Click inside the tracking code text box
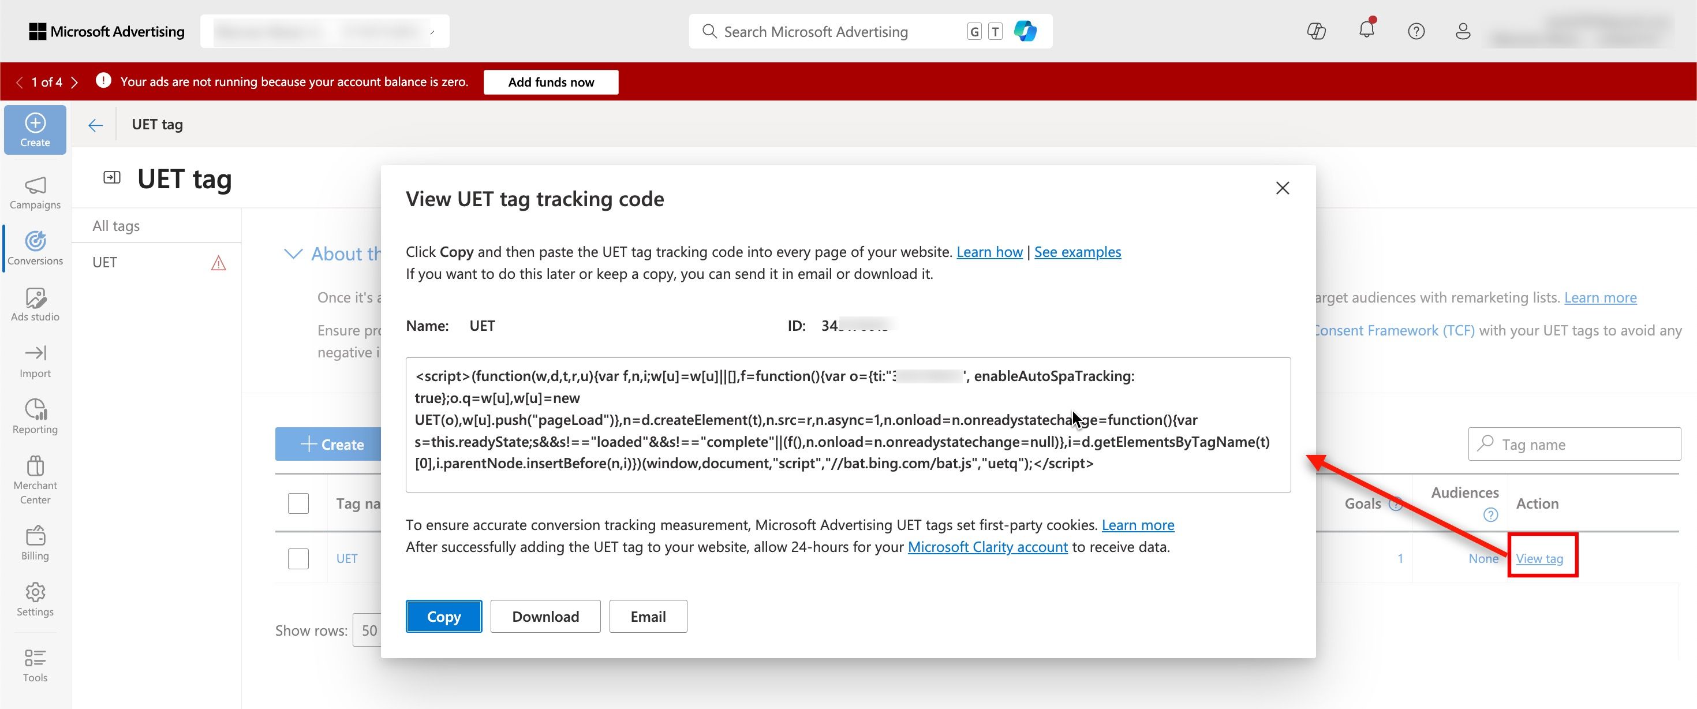 tap(848, 425)
